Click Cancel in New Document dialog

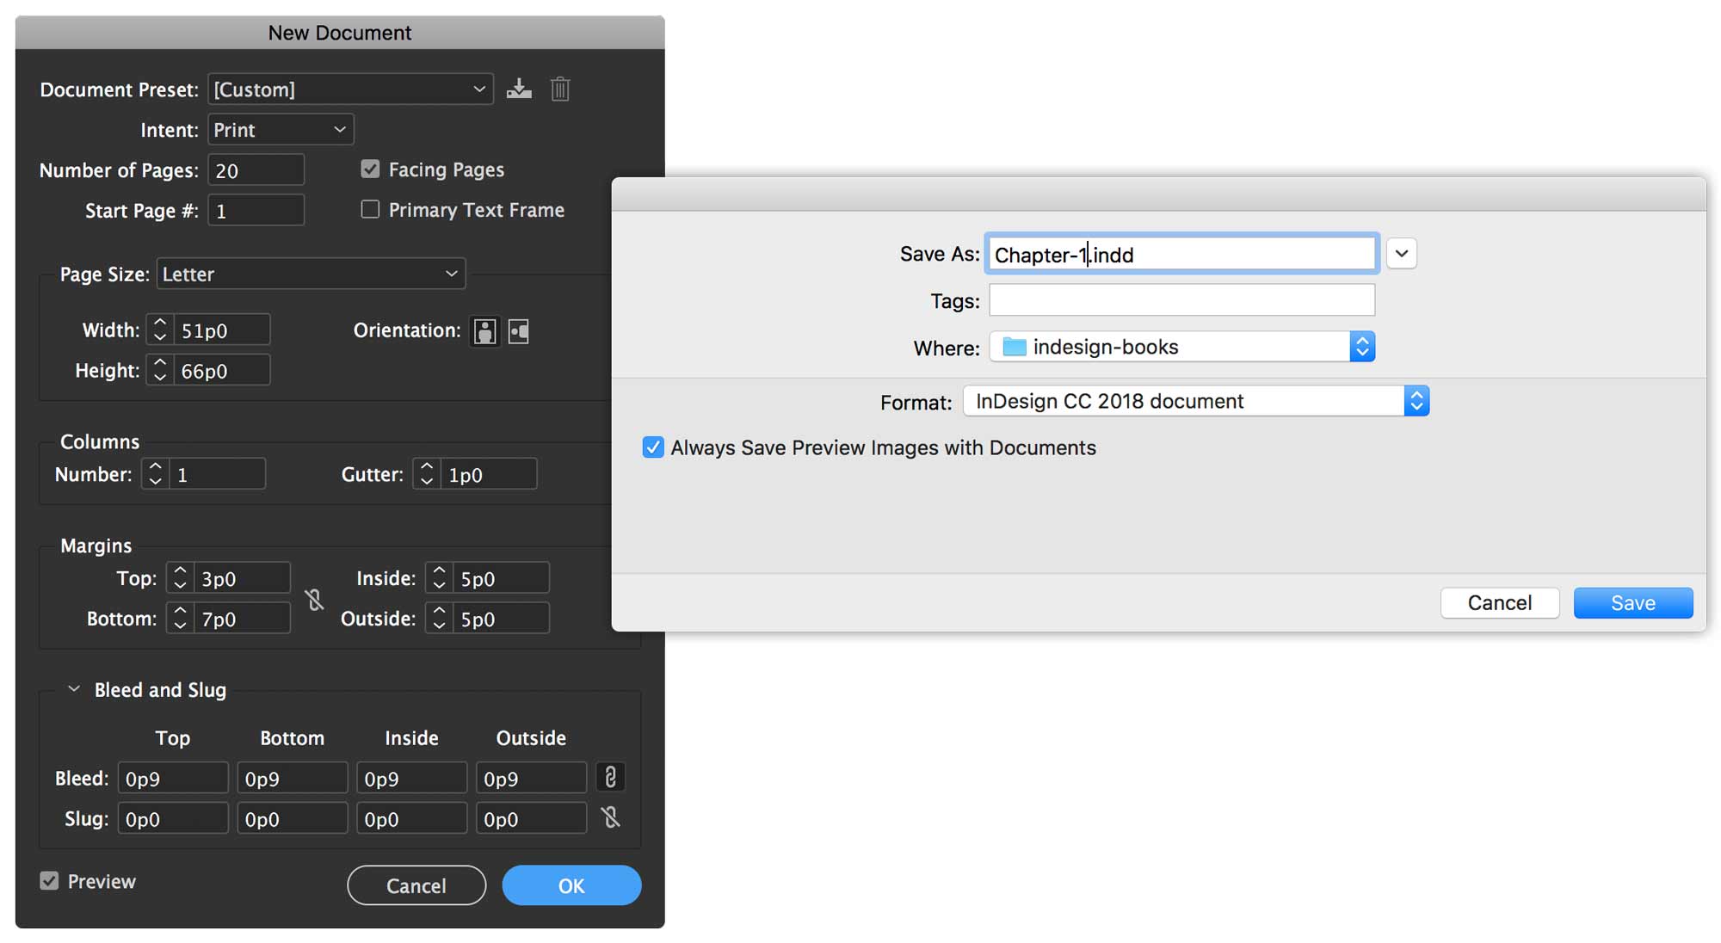(x=416, y=885)
